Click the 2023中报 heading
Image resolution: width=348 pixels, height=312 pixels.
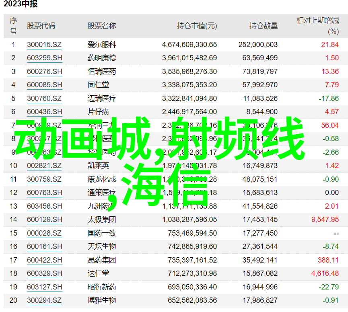coord(21,4)
